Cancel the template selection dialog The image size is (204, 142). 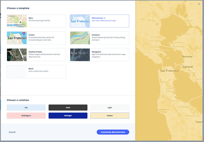coord(12,132)
